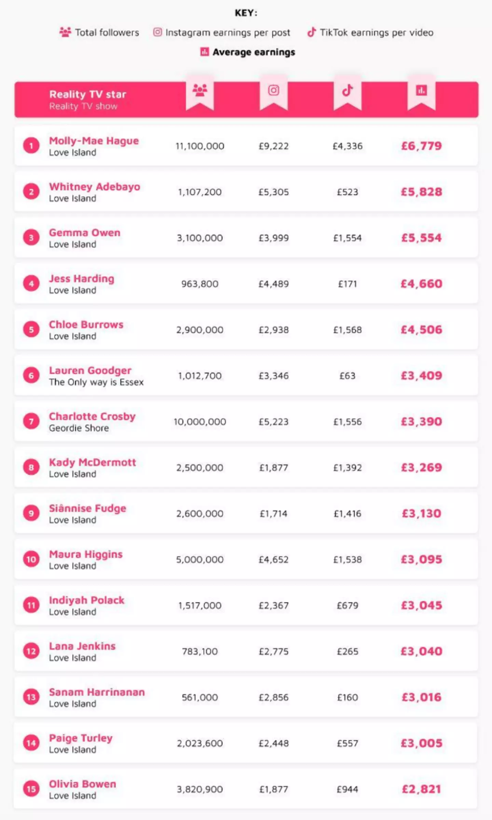Click Jess Harding's £4,489 Instagram earnings
Screen dimensions: 492x820
point(273,284)
